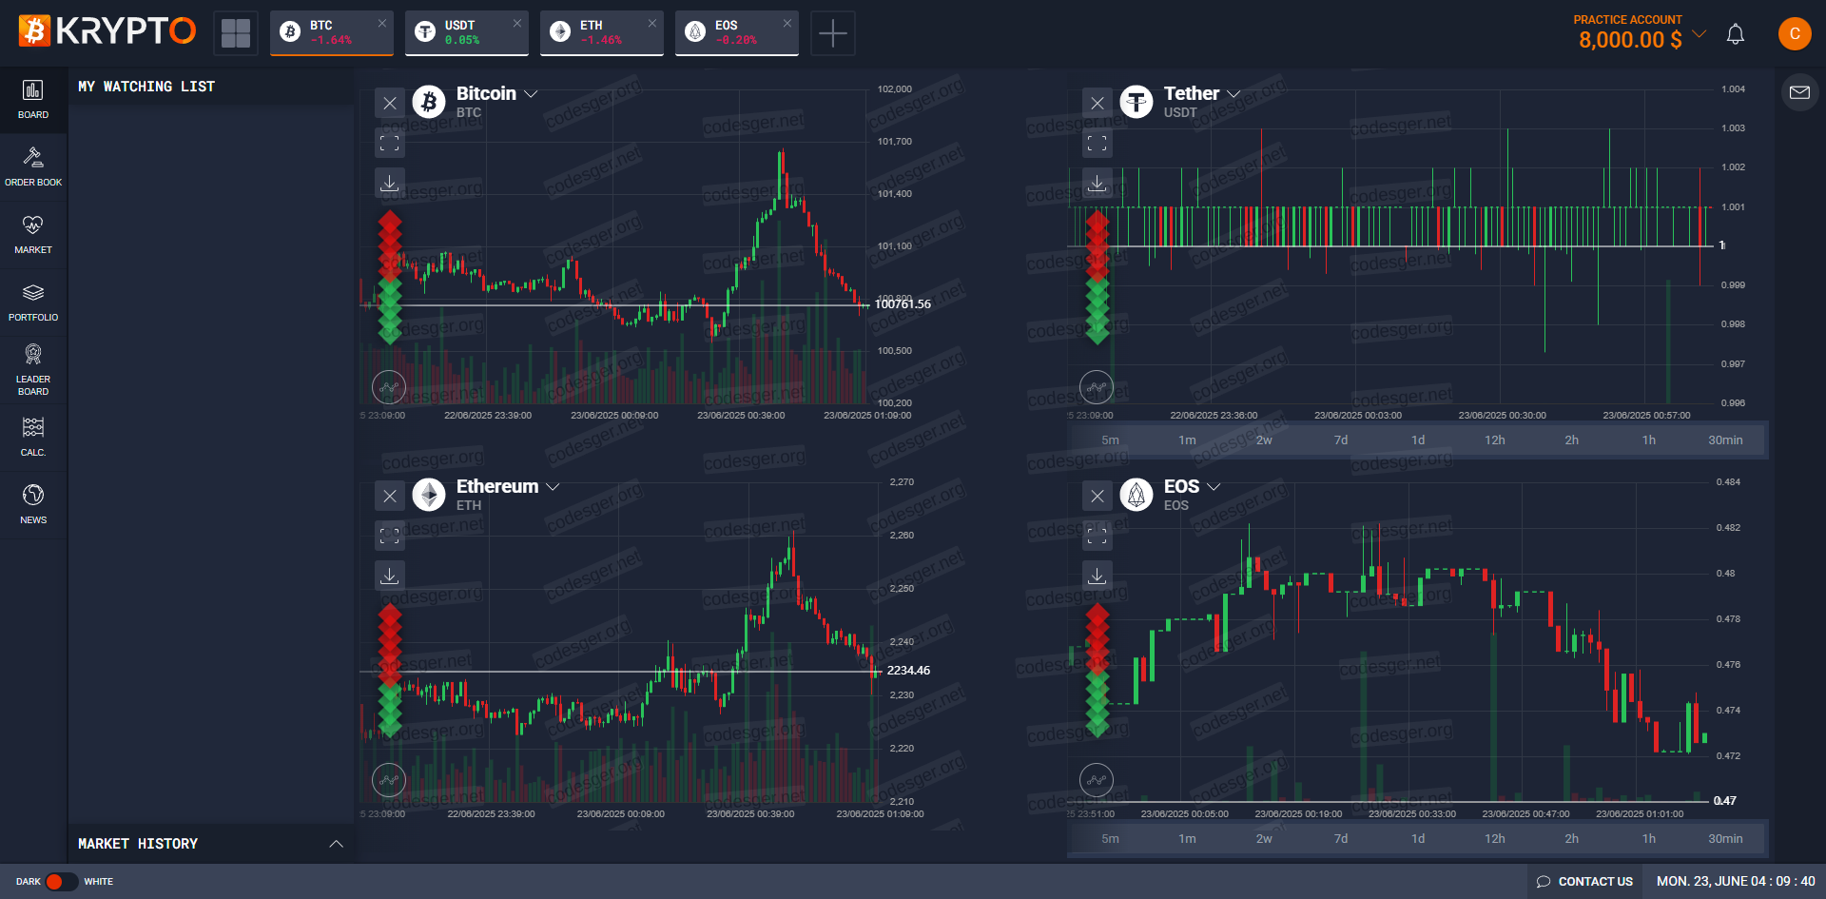This screenshot has width=1826, height=899.
Task: Open the Bitcoin coin selector dropdown
Action: pyautogui.click(x=531, y=94)
